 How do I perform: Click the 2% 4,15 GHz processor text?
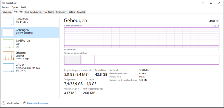pos(22,22)
